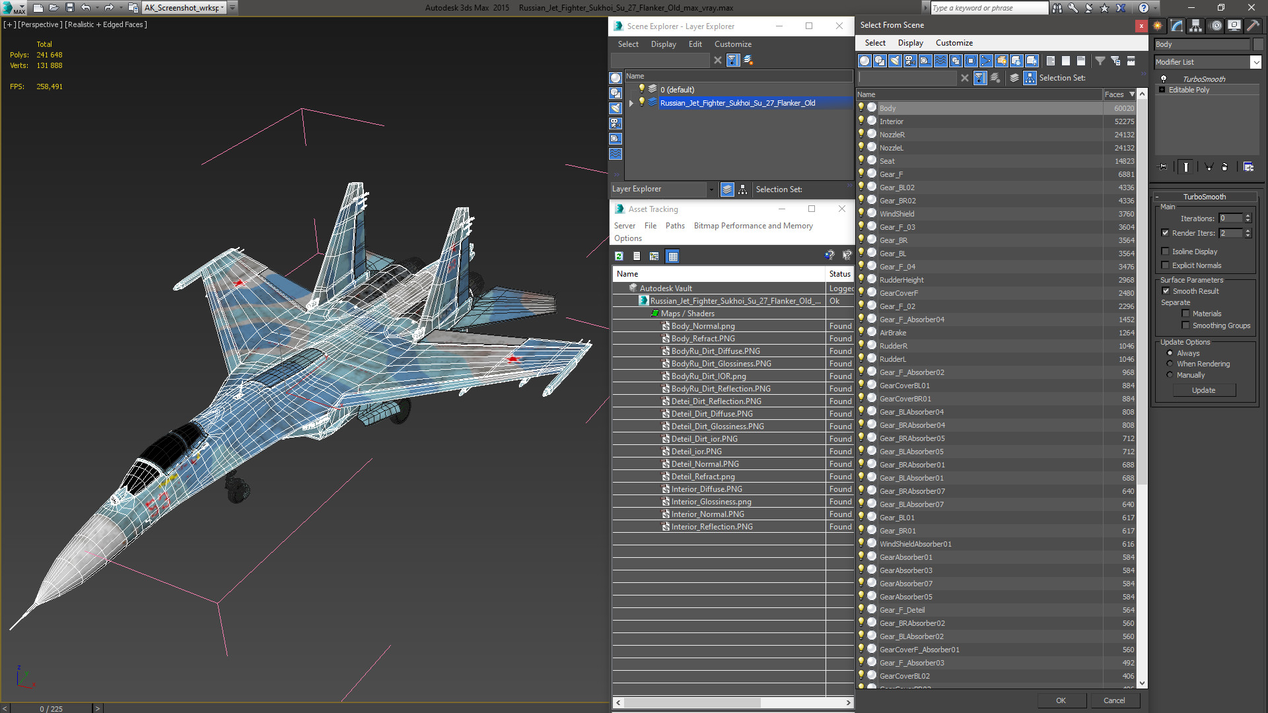Toggle TurboSmooth modifier lightbulb in stack
Screen dimensions: 1268x713
click(1163, 79)
